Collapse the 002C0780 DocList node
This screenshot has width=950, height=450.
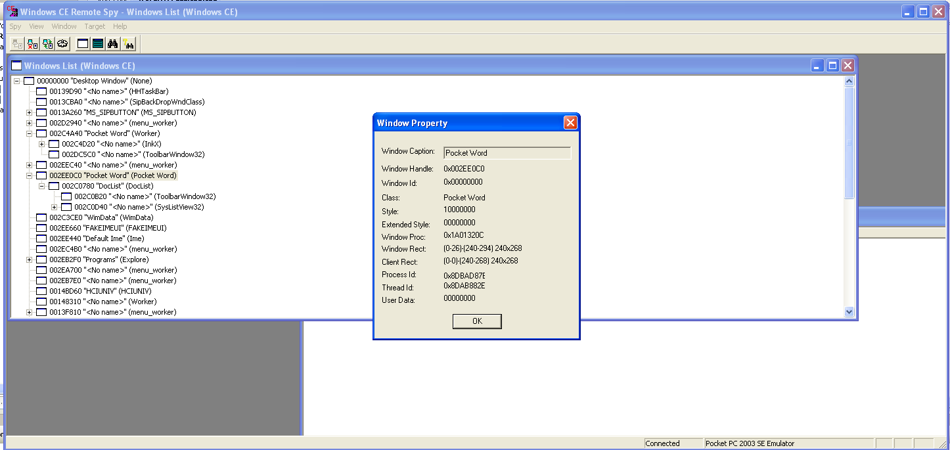[41, 186]
